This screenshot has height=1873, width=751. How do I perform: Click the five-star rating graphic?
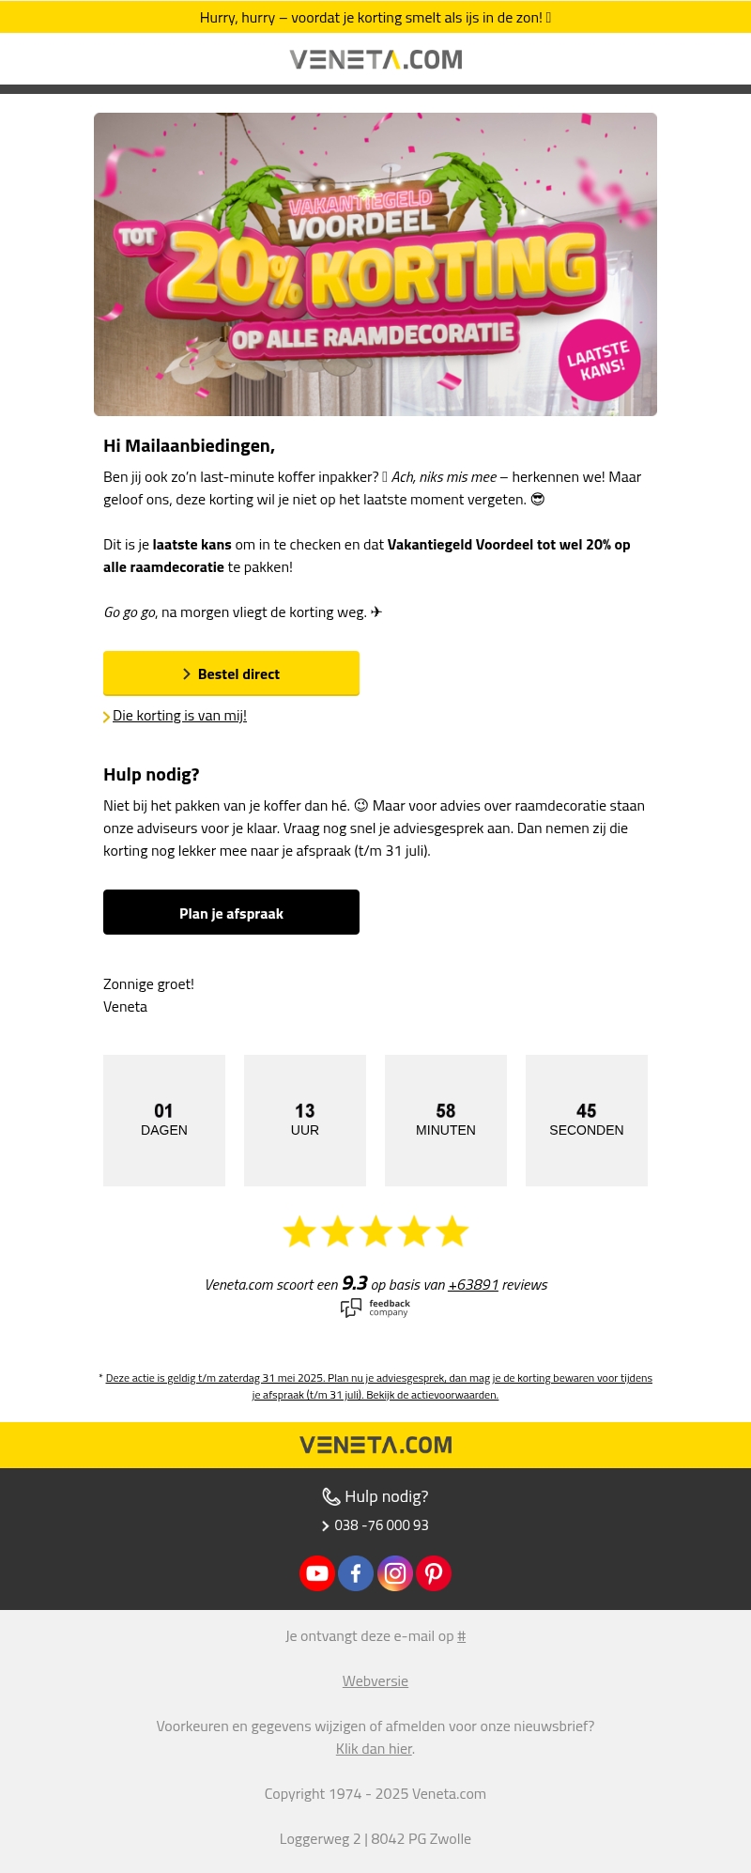coord(375,1231)
